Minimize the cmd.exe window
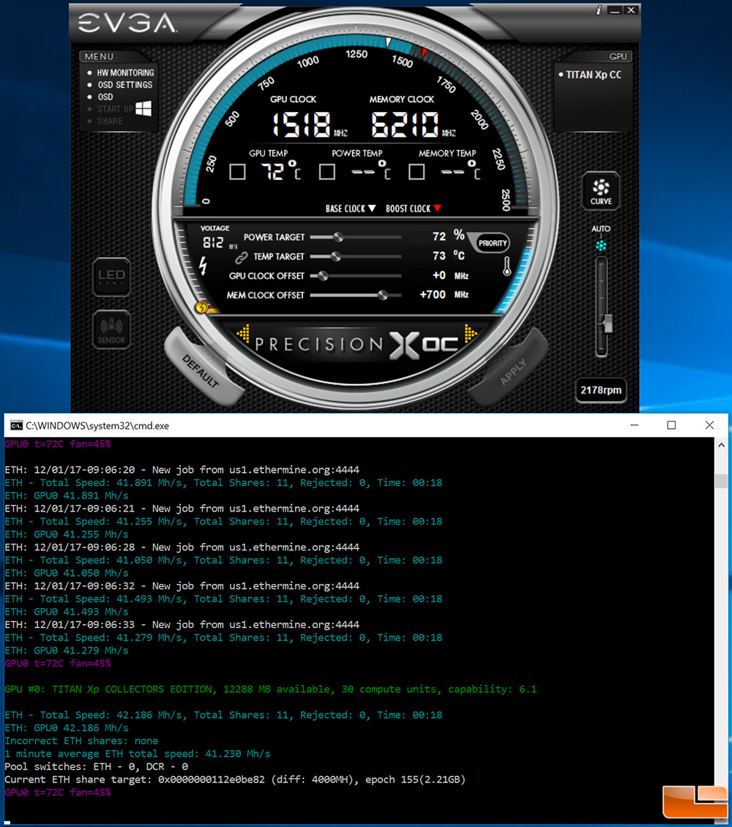The image size is (732, 827). click(x=635, y=425)
